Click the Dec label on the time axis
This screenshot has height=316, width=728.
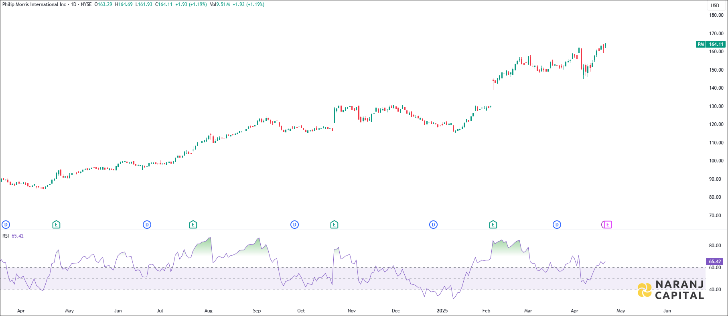[396, 311]
